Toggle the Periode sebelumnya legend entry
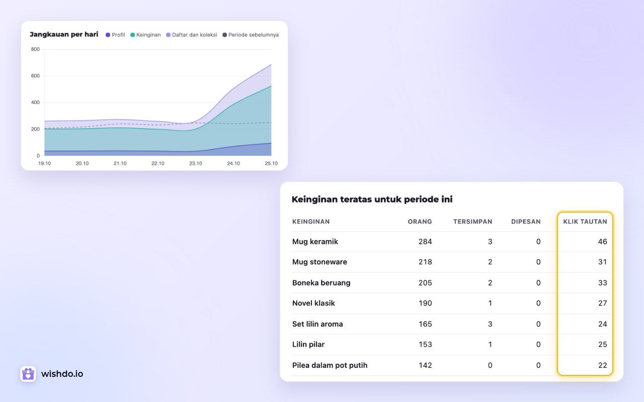Image resolution: width=644 pixels, height=402 pixels. tap(251, 35)
